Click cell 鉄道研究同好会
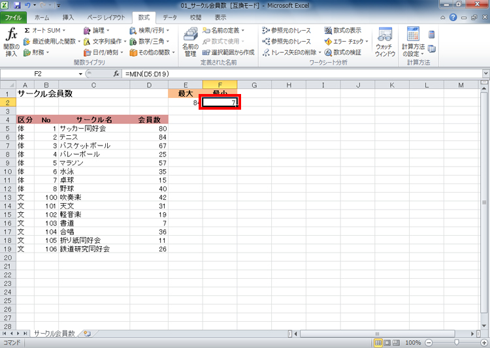Screen dimensions: 490x348 94,249
